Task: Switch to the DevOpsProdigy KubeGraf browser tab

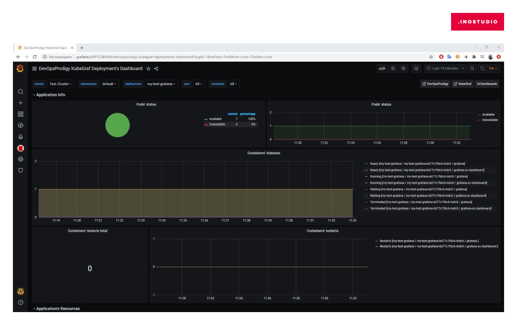Action: coord(45,48)
